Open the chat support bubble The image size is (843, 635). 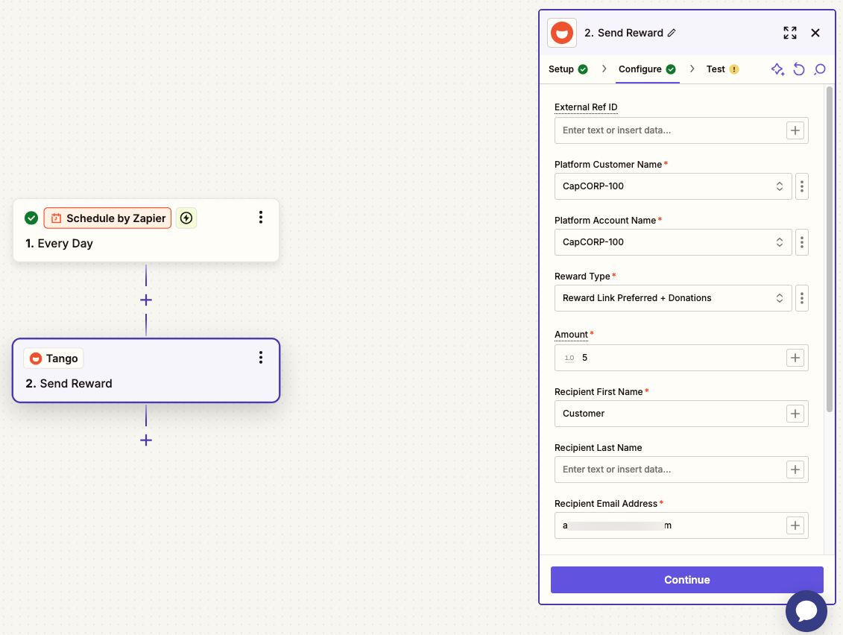pyautogui.click(x=806, y=611)
